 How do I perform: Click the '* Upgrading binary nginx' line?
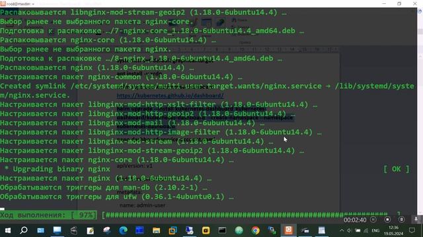coord(58,169)
